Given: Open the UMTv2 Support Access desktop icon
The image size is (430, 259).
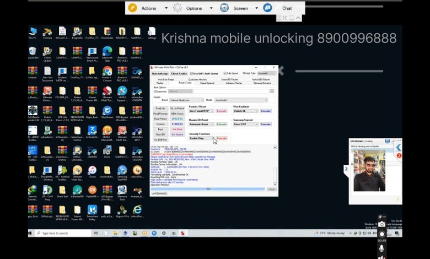Looking at the screenshot, I should click(x=122, y=94).
